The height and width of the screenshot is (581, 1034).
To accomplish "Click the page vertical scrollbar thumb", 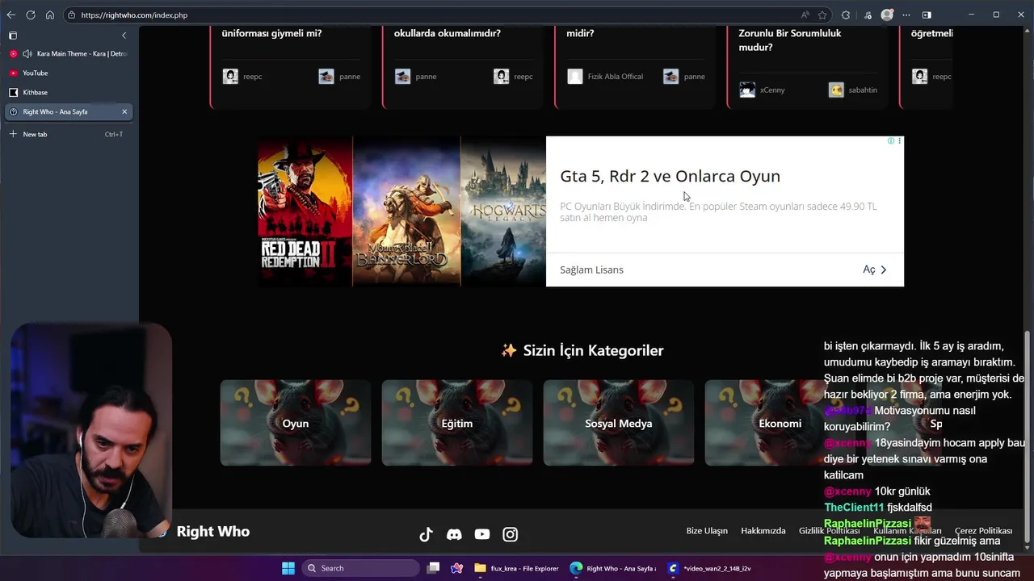I will pos(1028,438).
